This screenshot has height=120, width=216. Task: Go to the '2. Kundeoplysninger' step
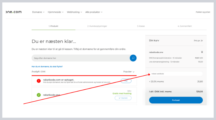[x=97, y=26]
